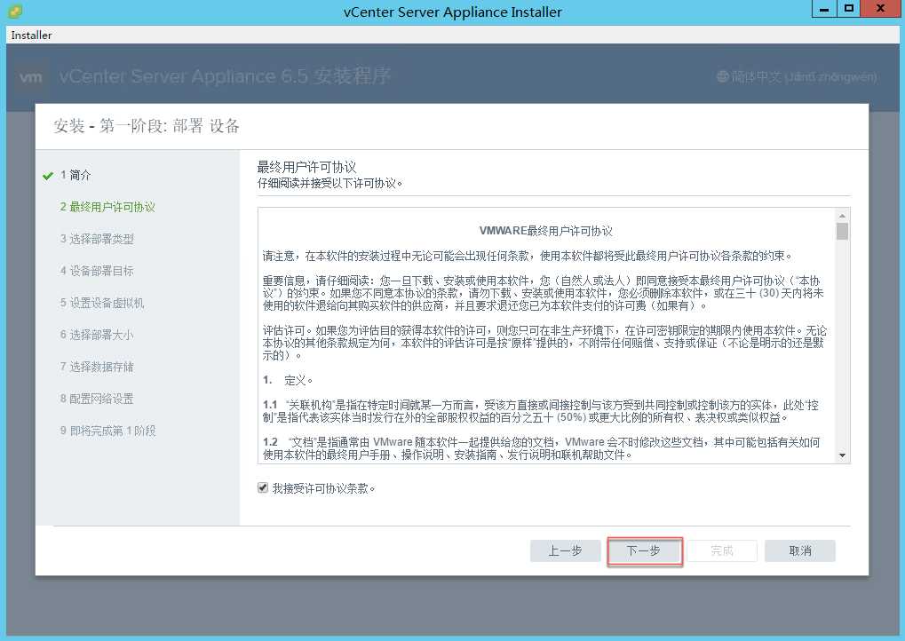Select step 8 配置网络设置
Viewport: 905px width, 641px height.
(97, 399)
